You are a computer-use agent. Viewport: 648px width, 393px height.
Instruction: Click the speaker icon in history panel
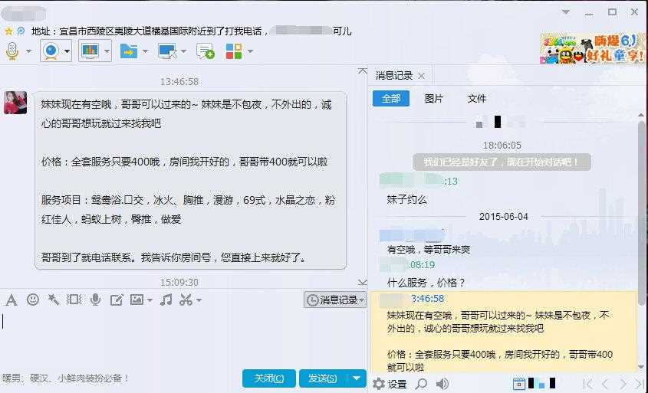tap(442, 384)
